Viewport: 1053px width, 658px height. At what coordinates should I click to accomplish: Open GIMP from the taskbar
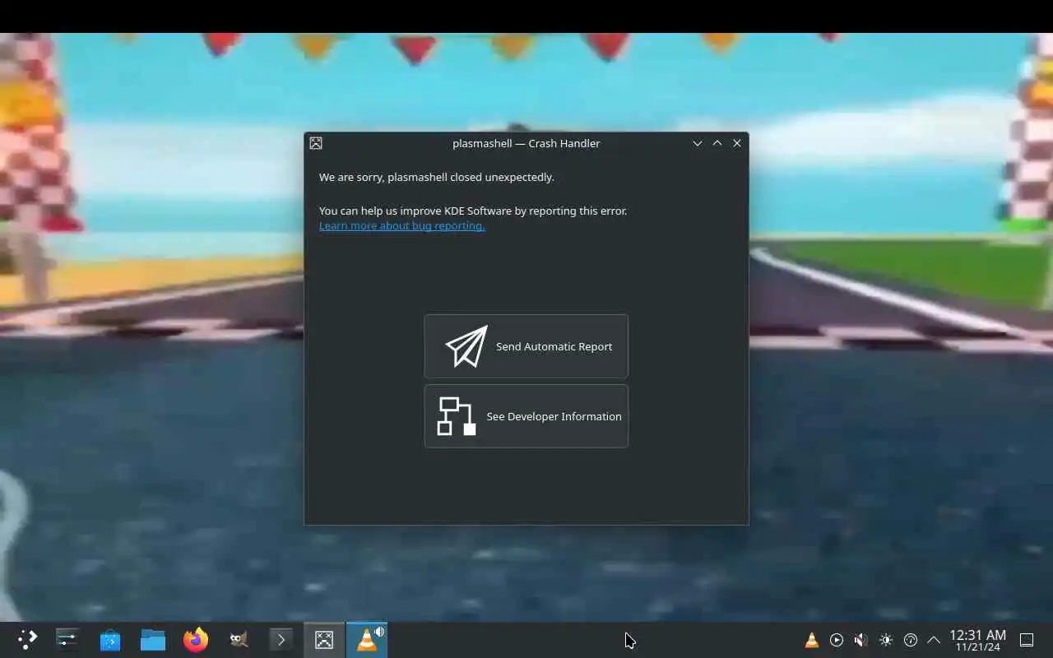pyautogui.click(x=239, y=640)
